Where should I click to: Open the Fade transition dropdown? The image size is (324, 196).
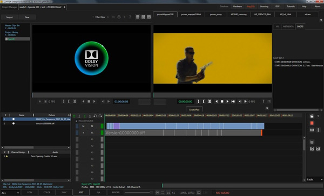tap(315, 179)
